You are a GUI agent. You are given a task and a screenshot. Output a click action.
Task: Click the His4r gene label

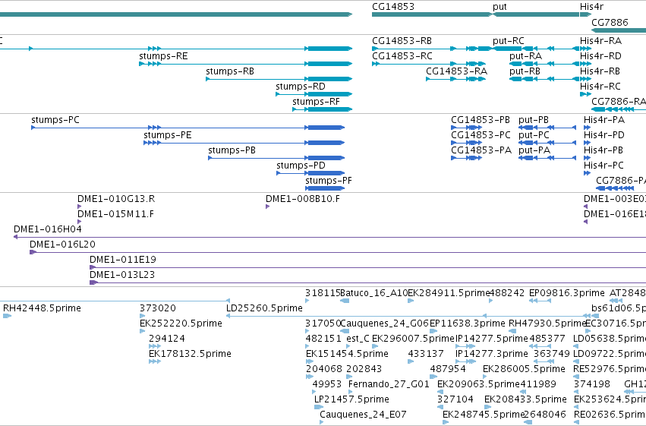[591, 7]
